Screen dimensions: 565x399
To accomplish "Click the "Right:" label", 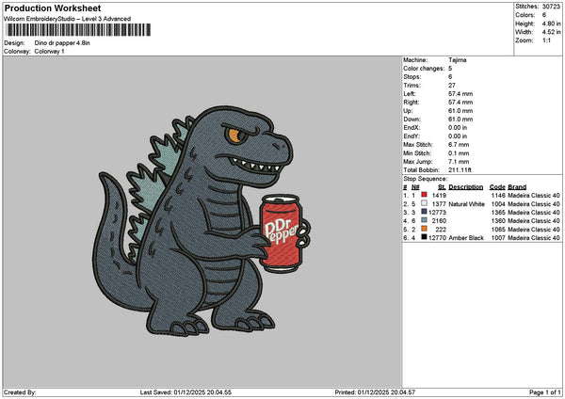I will 412,103.
